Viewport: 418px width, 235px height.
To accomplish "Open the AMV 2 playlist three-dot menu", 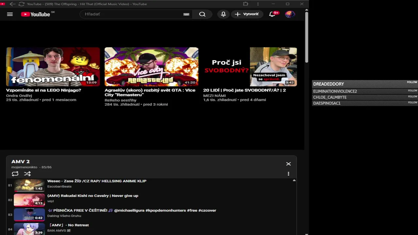I will pyautogui.click(x=288, y=174).
